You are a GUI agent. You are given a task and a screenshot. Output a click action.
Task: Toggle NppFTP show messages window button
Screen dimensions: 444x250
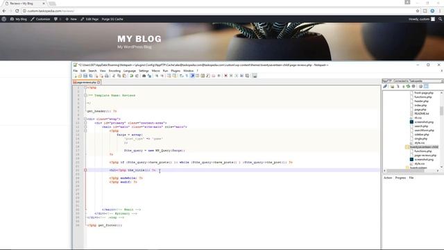426,86
